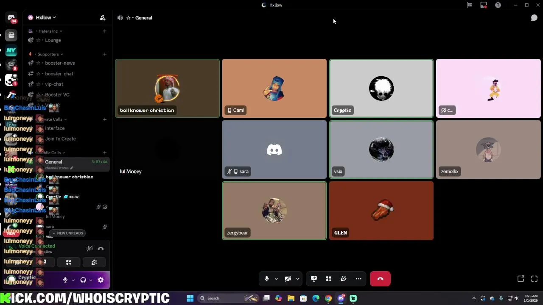Pop out the call window

pyautogui.click(x=521, y=279)
